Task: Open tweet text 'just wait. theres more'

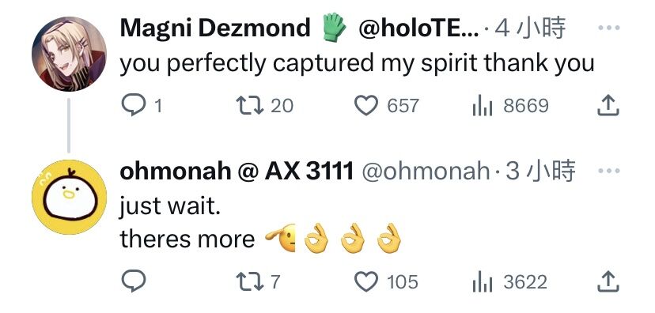Action: [260, 223]
